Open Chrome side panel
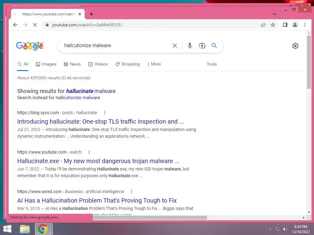Viewport: 314px width, 235px height. tap(285, 25)
